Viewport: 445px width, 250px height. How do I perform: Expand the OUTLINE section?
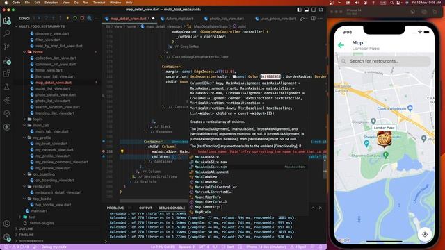point(26,228)
